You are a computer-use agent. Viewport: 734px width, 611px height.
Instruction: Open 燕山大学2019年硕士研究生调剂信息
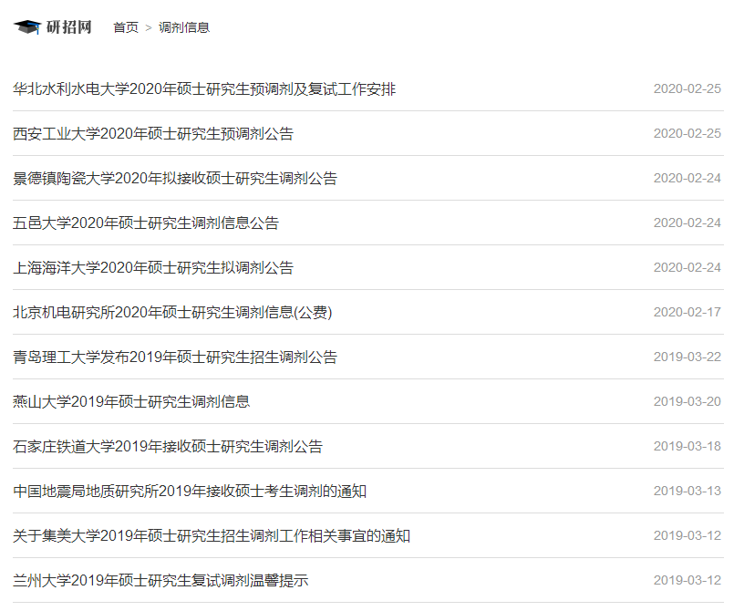pyautogui.click(x=131, y=402)
